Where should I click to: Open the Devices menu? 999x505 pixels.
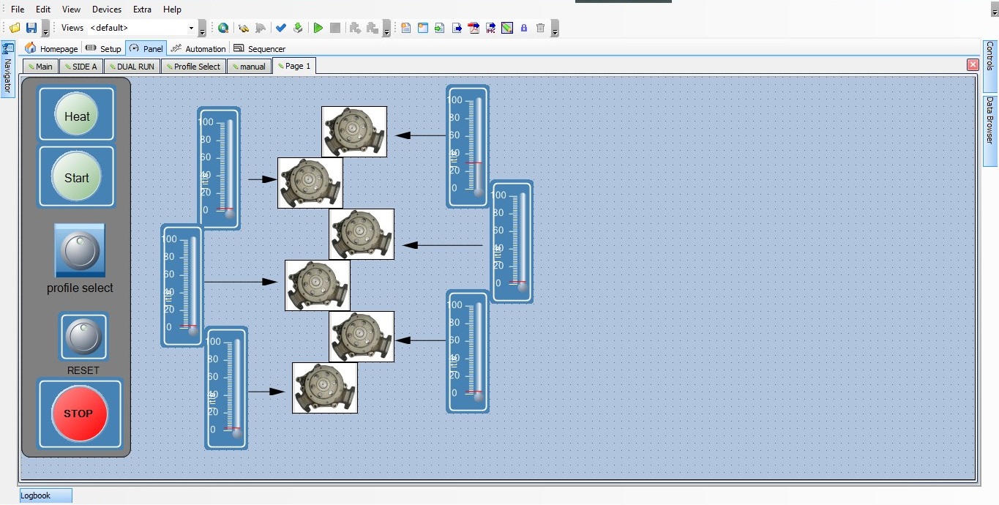coord(107,10)
